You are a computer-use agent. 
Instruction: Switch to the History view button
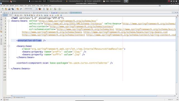click(11, 15)
